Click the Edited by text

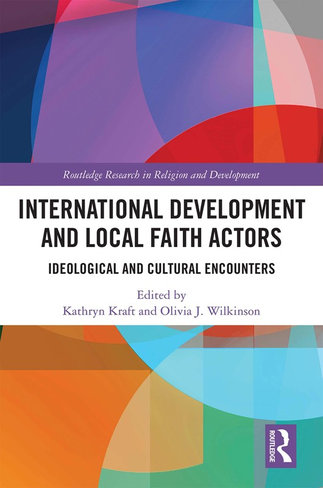[161, 295]
